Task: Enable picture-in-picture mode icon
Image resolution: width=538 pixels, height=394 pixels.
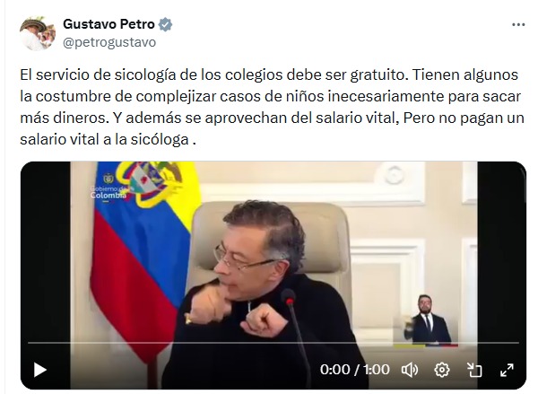Action: 474,370
